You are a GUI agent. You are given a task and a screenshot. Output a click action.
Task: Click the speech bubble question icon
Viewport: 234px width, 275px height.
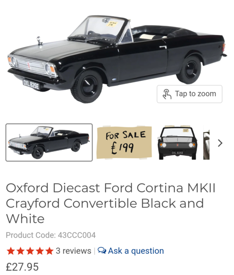click(x=102, y=250)
